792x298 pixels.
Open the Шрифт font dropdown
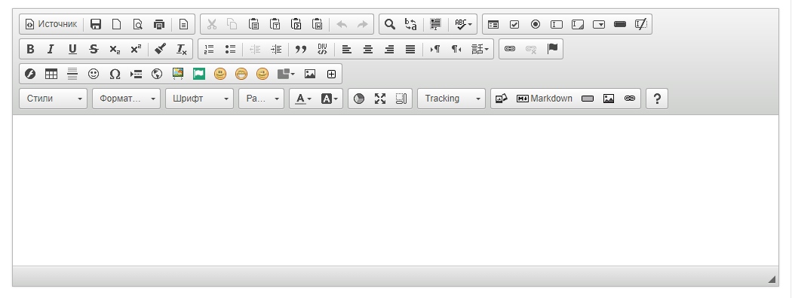pos(200,99)
